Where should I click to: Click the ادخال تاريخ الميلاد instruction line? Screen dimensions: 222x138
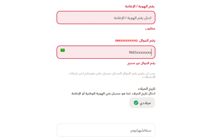click(113, 94)
